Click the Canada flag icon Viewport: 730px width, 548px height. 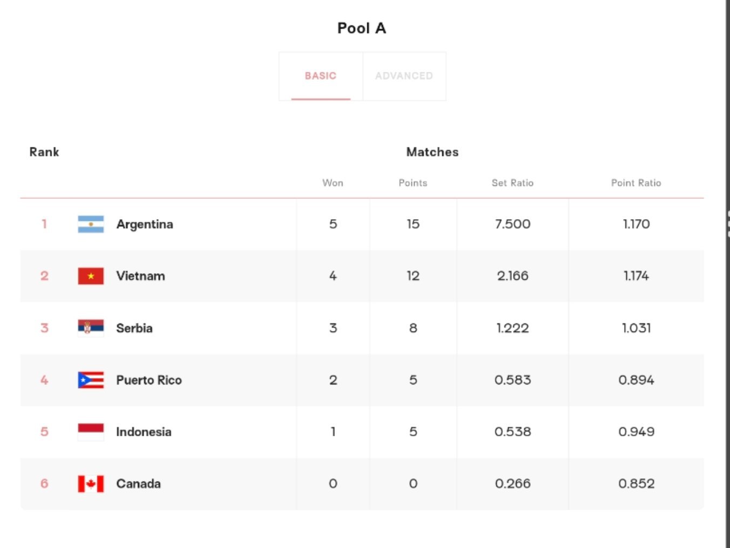tap(91, 484)
